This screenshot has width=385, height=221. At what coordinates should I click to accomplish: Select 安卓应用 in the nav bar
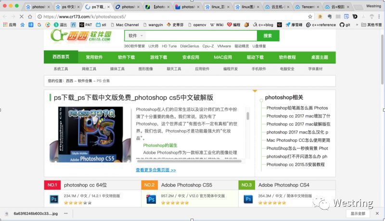pos(191,57)
